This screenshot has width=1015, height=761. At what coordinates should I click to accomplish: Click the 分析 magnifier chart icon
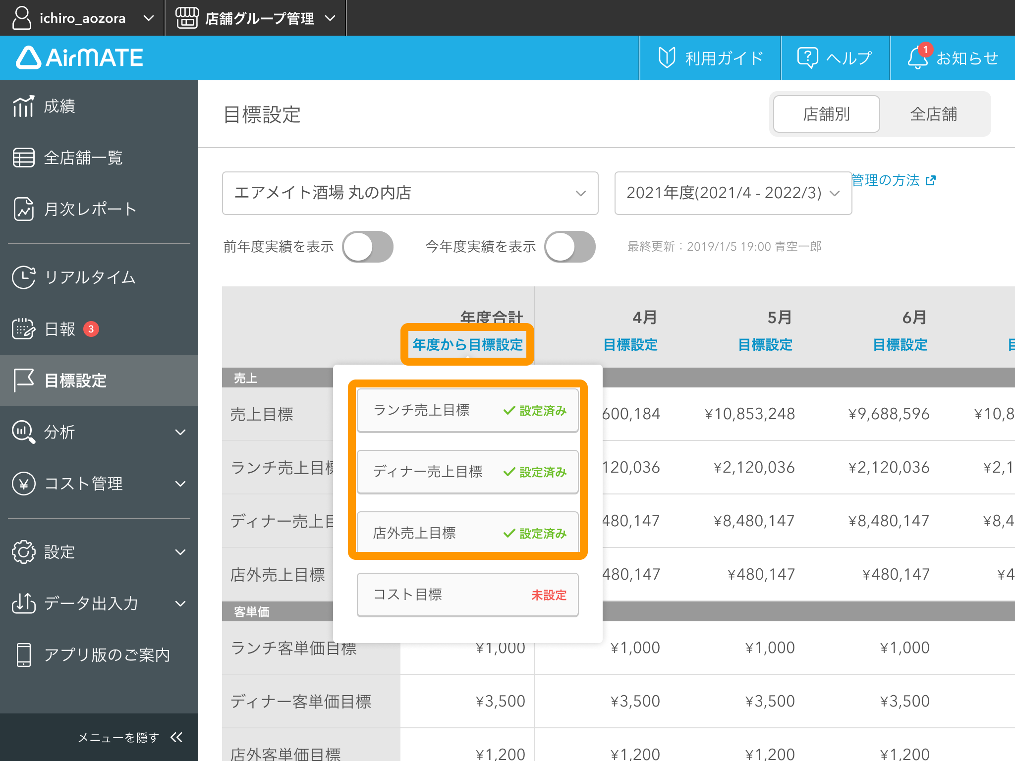click(23, 432)
